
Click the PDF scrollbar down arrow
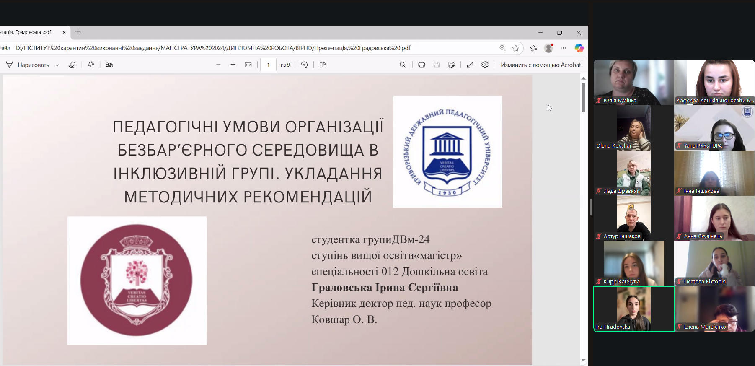(583, 361)
